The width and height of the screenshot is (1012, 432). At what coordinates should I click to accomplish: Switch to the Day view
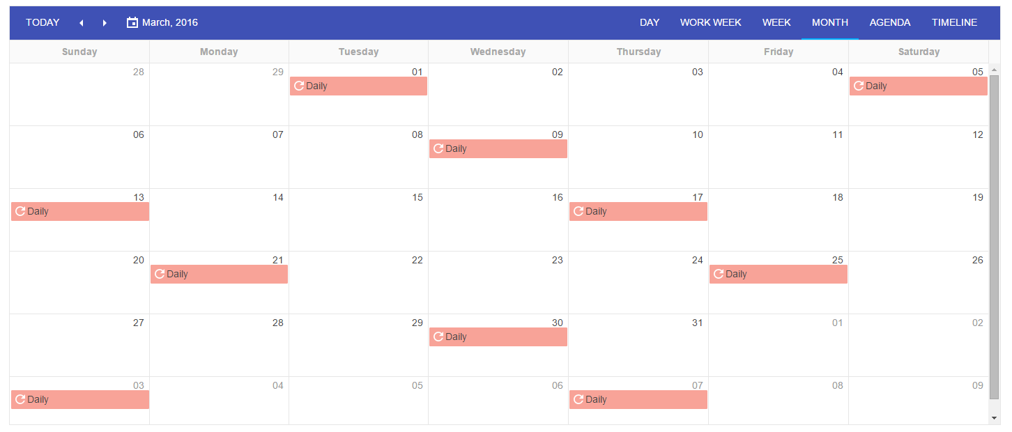pos(649,22)
